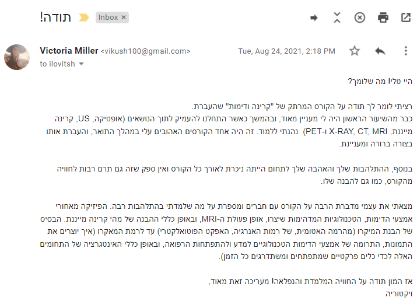Screen dimensions: 417x308
Task: Toggle the yellow importance marker
Action: coord(84,17)
